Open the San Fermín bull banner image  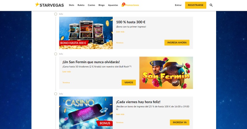[166, 73]
